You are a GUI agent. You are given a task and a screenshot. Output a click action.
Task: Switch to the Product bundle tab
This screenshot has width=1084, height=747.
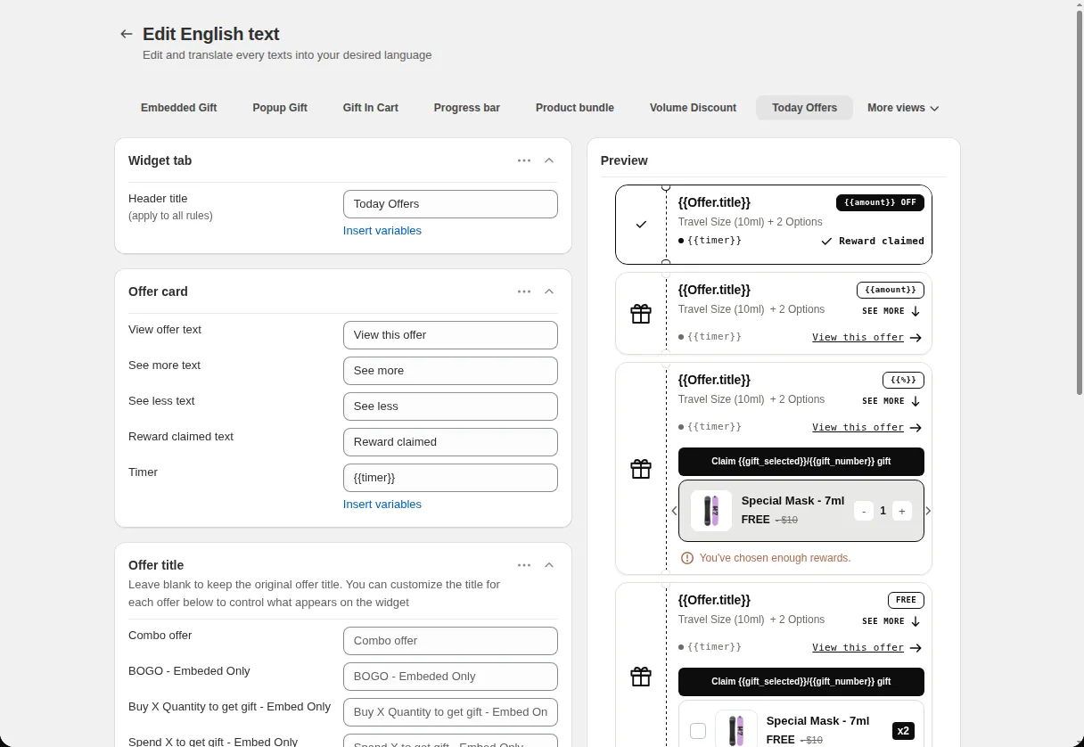point(575,108)
